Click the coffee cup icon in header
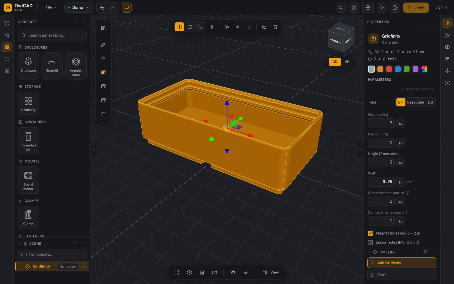This screenshot has width=454, height=284. (395, 7)
